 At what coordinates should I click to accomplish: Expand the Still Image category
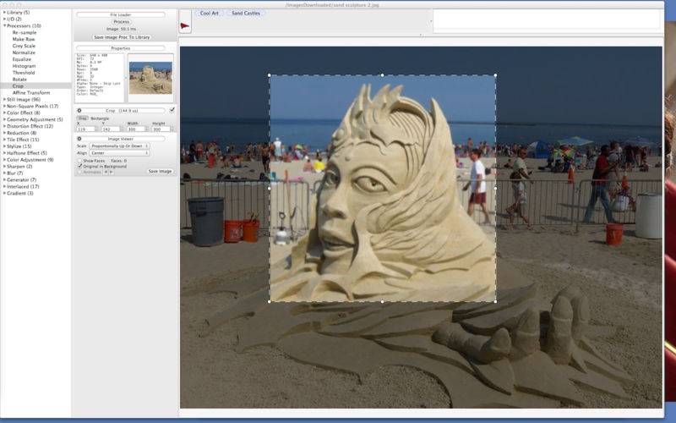coord(4,99)
